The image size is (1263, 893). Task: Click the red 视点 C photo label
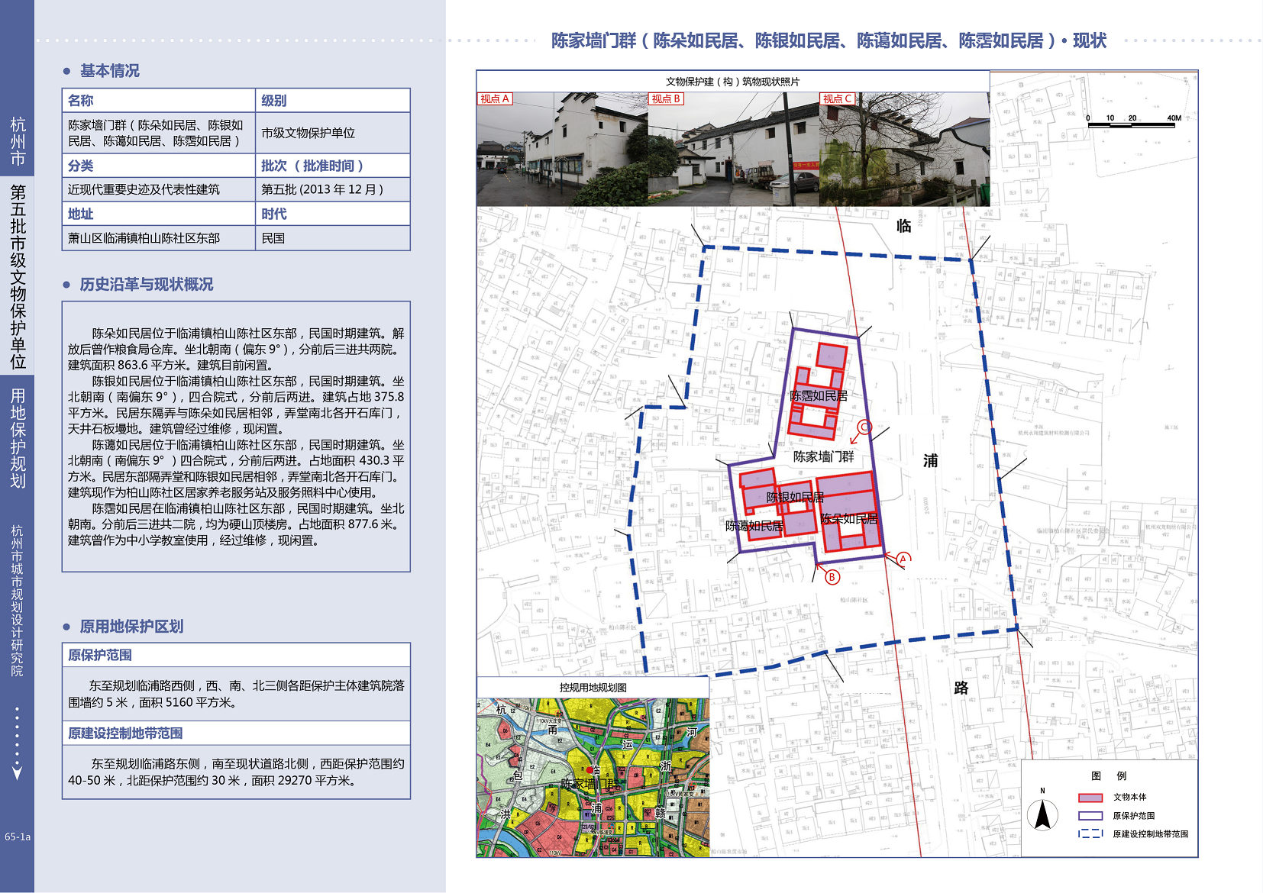(x=837, y=99)
